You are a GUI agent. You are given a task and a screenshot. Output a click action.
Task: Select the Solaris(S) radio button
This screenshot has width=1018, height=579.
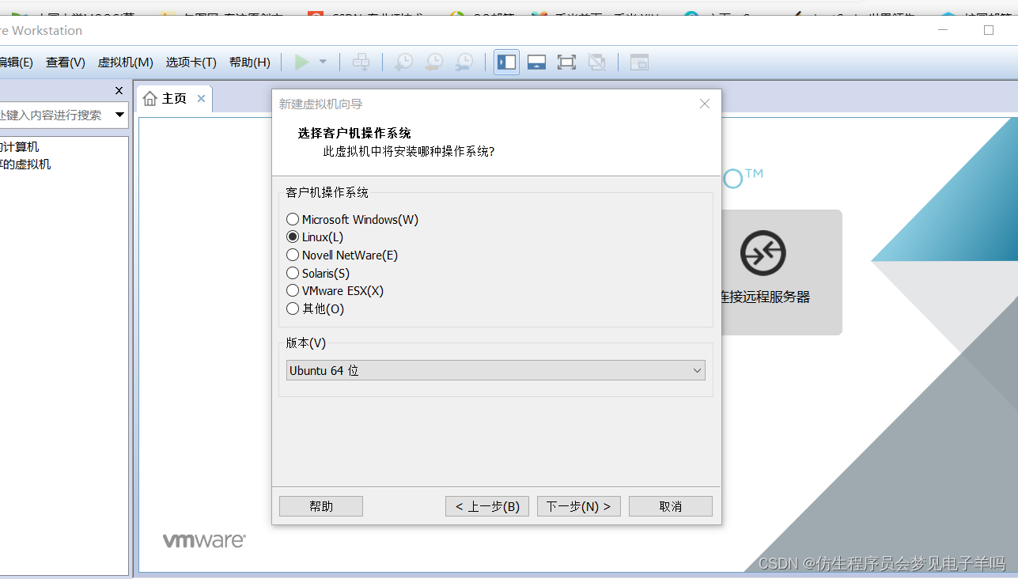pyautogui.click(x=293, y=273)
